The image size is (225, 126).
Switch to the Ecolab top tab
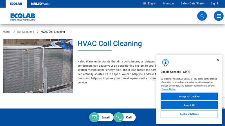pos(16,4)
